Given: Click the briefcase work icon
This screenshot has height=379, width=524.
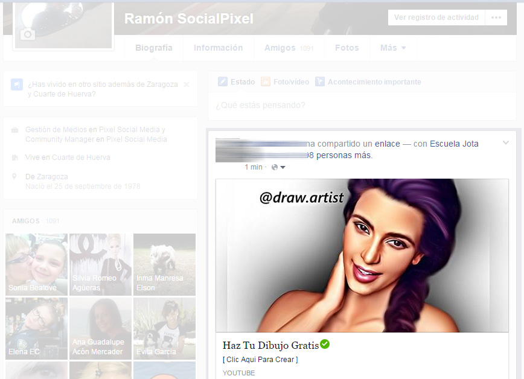Looking at the screenshot, I should (14, 130).
